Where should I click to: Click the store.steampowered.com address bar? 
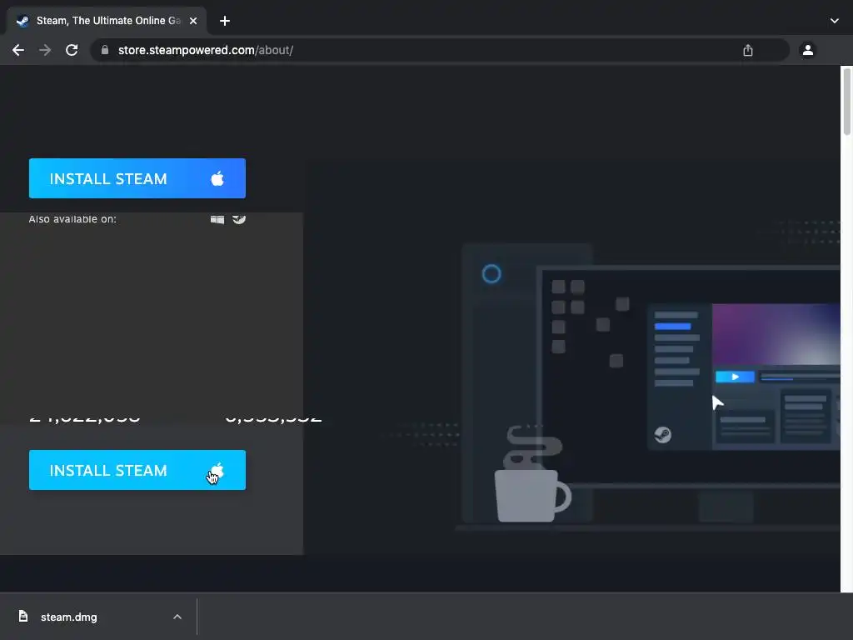click(440, 50)
